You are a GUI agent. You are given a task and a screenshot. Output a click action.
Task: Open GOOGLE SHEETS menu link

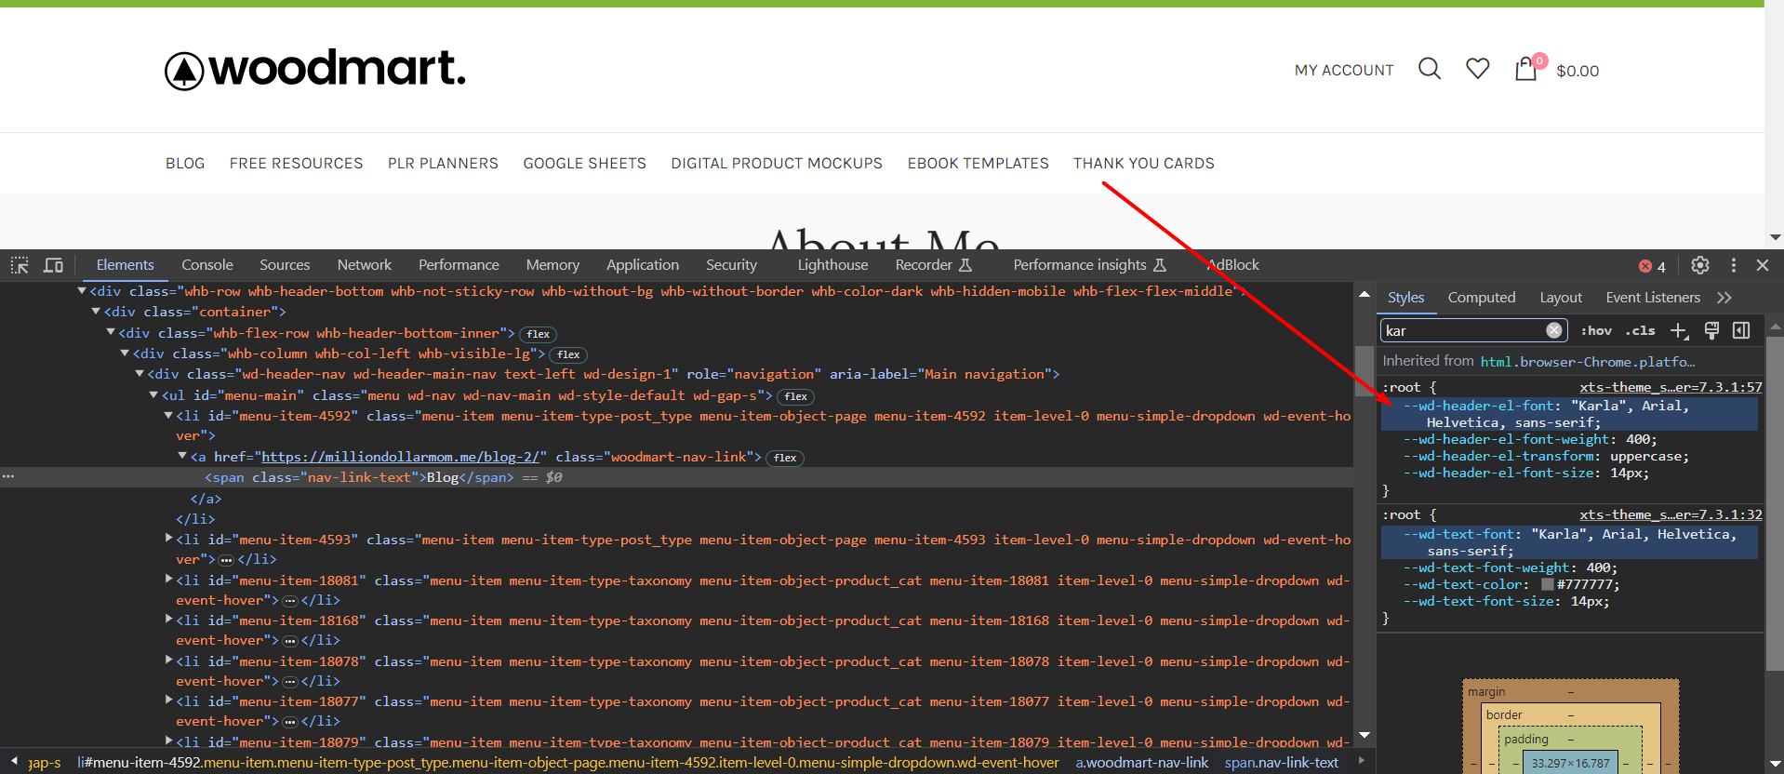pyautogui.click(x=584, y=164)
